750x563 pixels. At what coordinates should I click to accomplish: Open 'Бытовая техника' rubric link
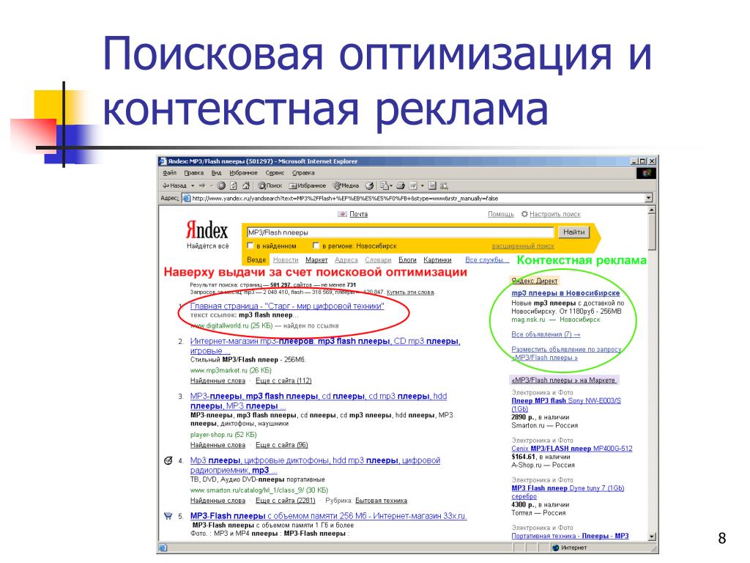coord(381,501)
